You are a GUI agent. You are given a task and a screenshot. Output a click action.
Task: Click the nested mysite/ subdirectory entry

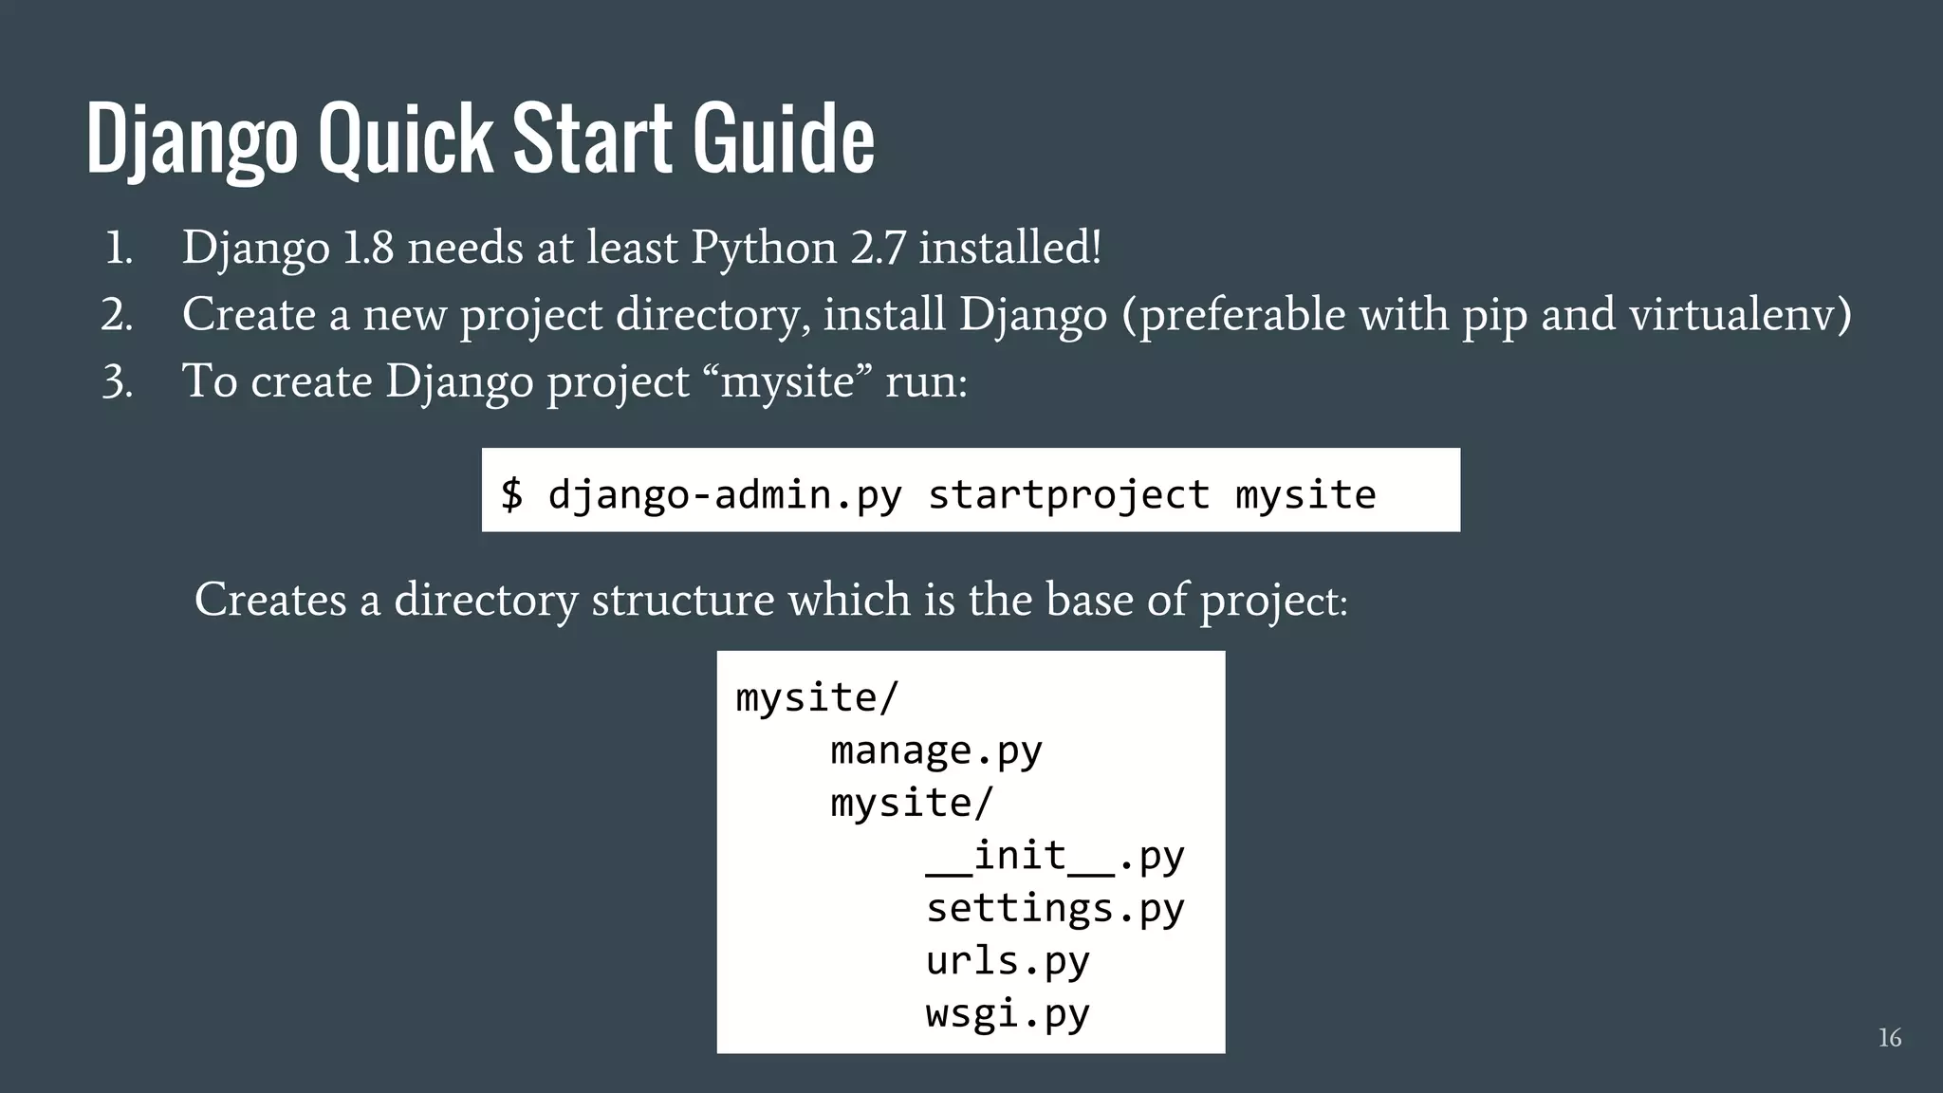(x=911, y=803)
